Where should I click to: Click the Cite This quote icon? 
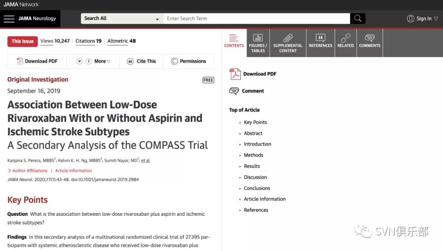click(x=130, y=61)
